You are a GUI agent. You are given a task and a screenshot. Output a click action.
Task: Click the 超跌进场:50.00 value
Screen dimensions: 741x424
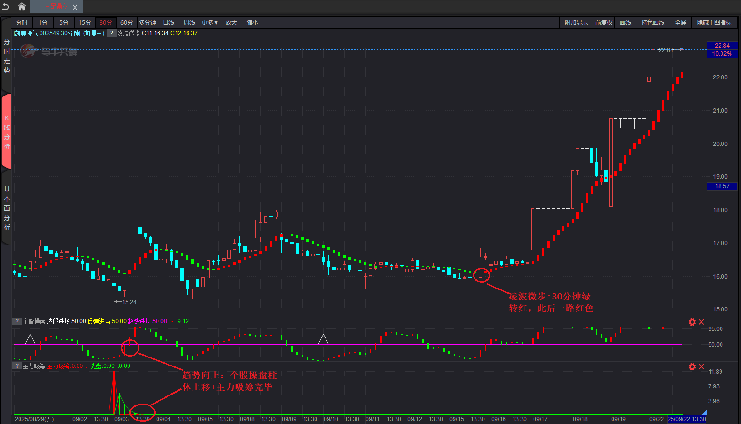148,321
